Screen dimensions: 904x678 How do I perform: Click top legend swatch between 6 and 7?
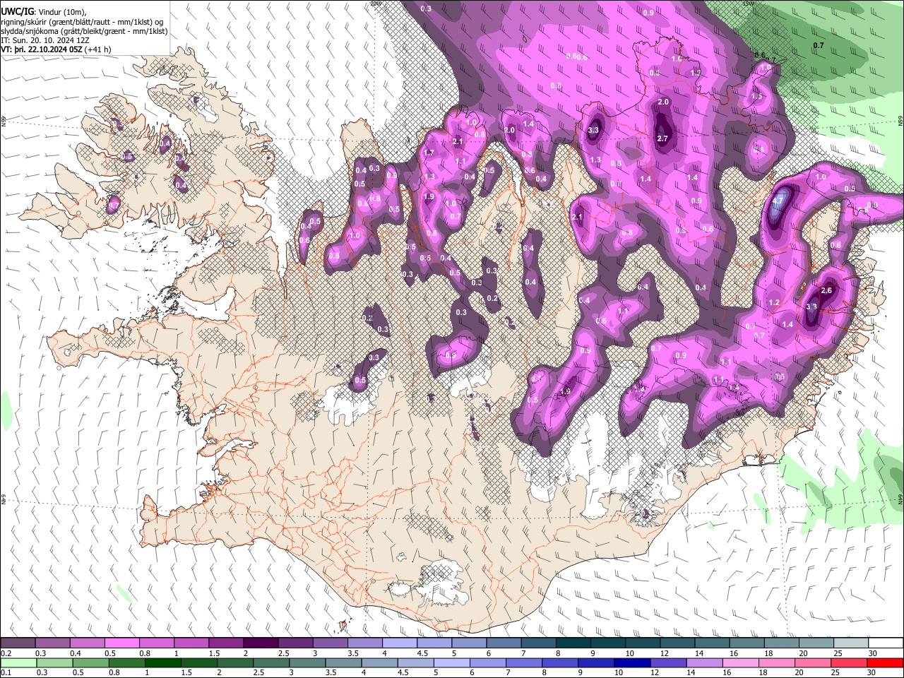click(x=504, y=643)
